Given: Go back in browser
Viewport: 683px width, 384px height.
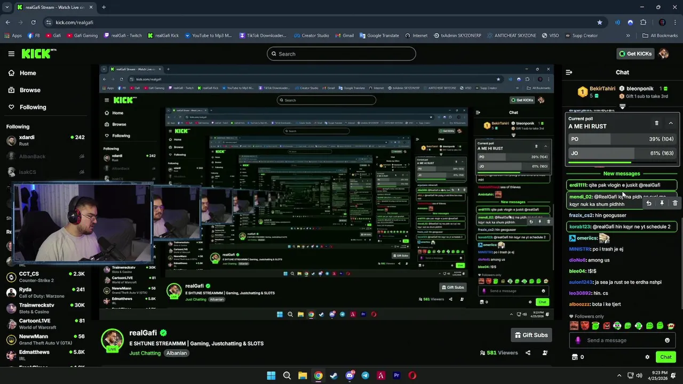Looking at the screenshot, I should click(x=7, y=22).
